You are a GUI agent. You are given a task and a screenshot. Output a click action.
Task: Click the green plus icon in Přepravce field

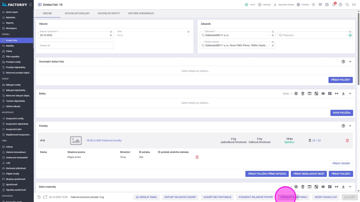coord(350,35)
